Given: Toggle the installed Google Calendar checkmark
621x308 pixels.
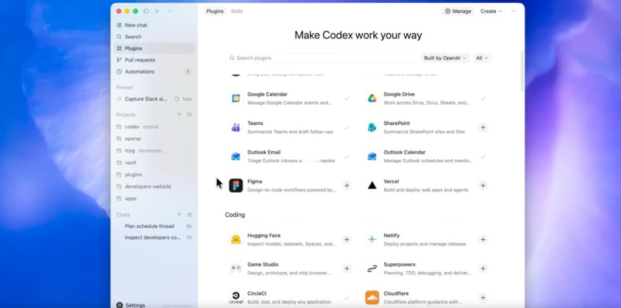Looking at the screenshot, I should click(347, 99).
